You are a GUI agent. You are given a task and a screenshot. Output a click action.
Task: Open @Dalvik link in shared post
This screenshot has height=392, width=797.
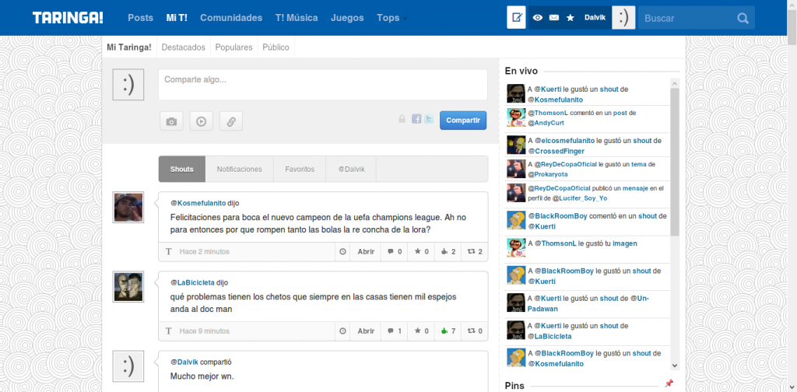pos(184,362)
